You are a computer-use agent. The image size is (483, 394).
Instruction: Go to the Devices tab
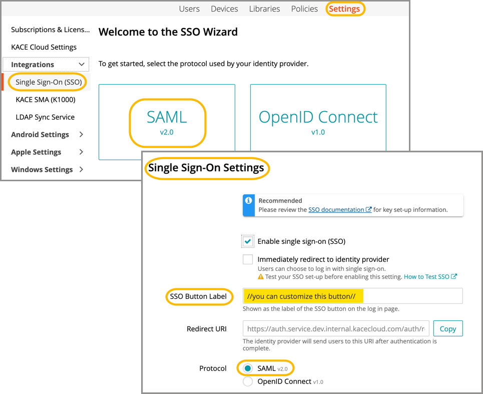click(x=224, y=9)
